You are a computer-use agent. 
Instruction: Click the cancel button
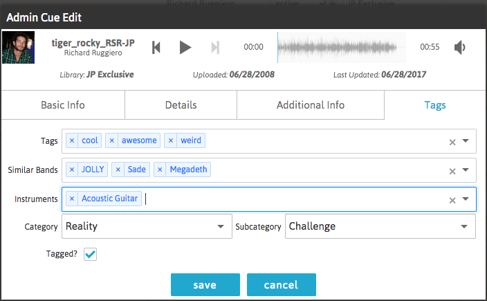point(282,285)
